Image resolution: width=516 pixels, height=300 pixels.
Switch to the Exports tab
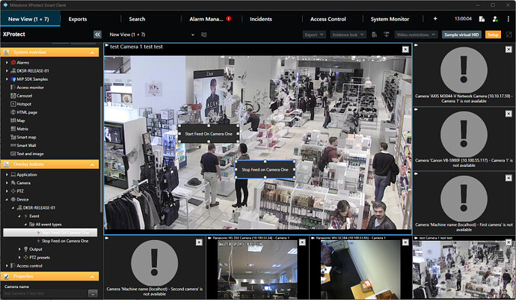[78, 18]
